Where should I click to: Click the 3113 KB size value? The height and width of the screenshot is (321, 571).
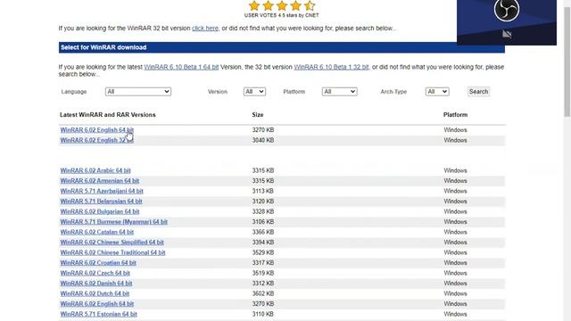[263, 191]
